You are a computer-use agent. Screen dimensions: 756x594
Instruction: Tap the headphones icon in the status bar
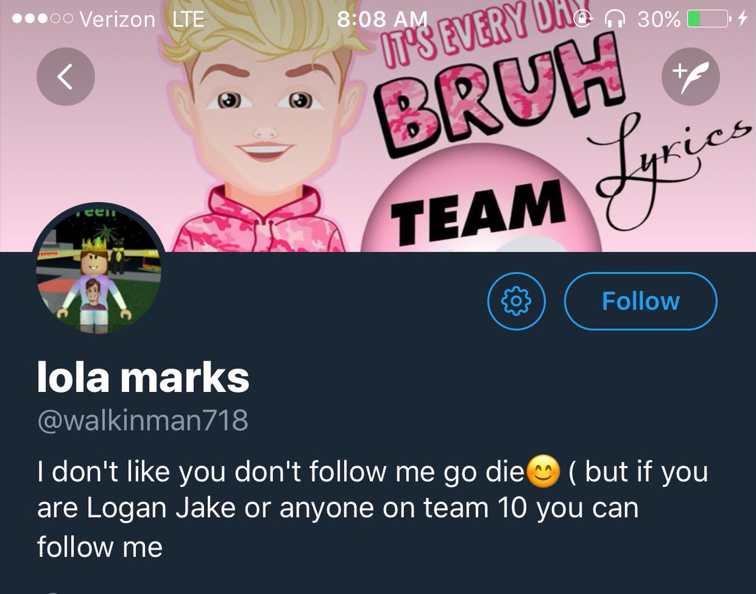coord(615,20)
